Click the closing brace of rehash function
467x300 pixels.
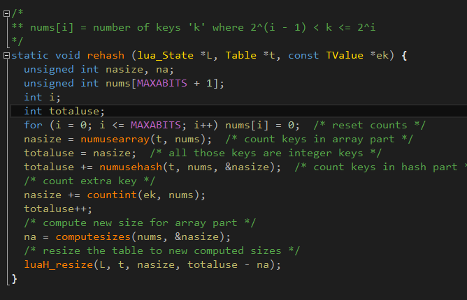point(14,279)
